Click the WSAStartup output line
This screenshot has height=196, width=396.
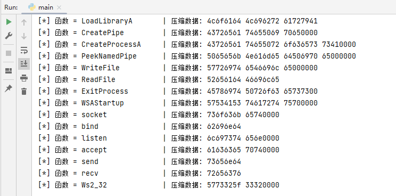pos(178,103)
